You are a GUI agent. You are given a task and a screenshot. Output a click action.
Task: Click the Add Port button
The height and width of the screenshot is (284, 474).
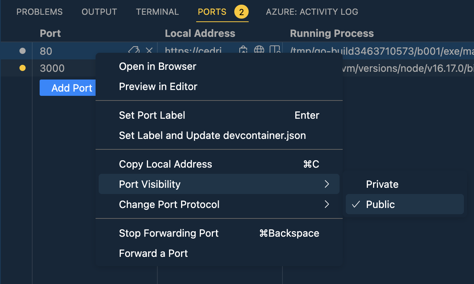68,88
